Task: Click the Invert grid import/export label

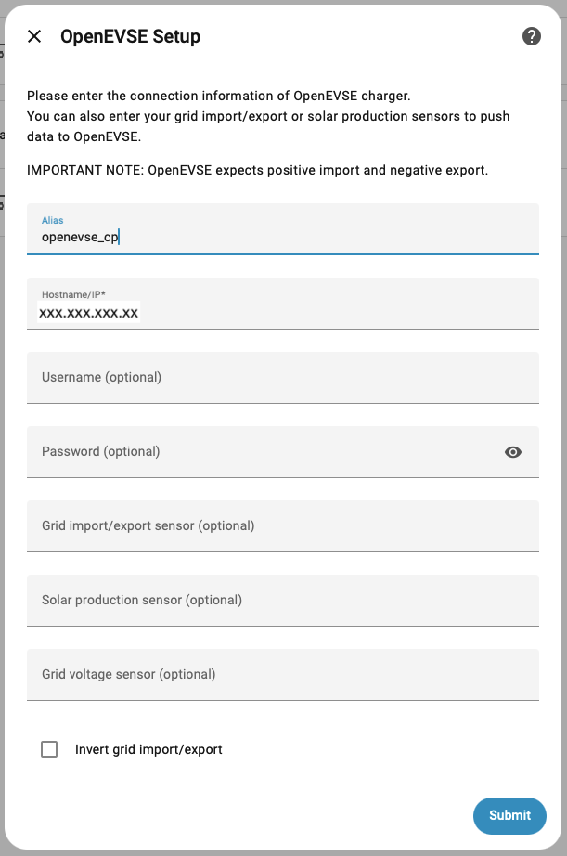Action: pos(148,749)
